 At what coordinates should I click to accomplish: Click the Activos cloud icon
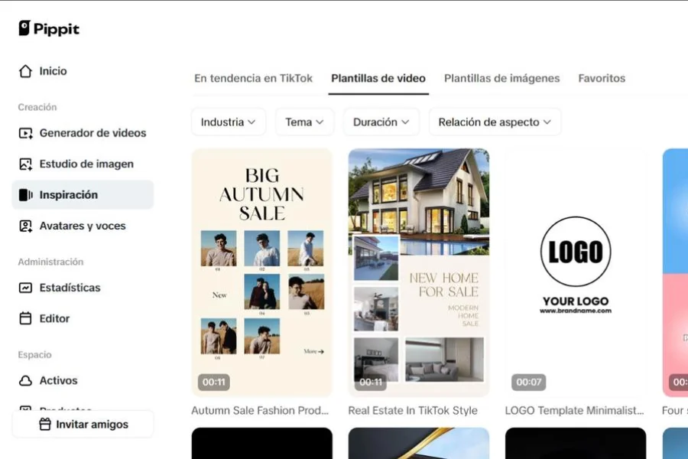(x=25, y=381)
